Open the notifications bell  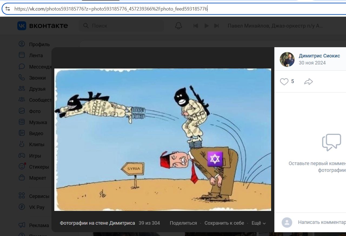click(x=178, y=26)
